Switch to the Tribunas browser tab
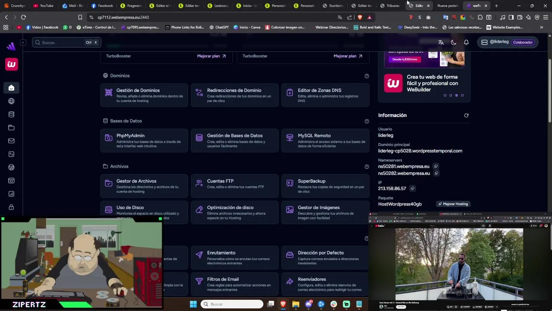This screenshot has width=552, height=311. pos(390,6)
